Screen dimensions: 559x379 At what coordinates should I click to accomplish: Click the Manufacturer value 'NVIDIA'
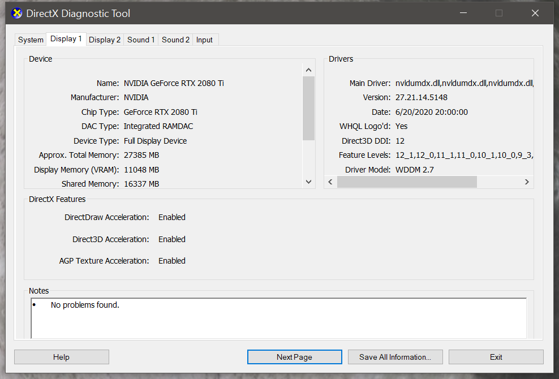136,97
